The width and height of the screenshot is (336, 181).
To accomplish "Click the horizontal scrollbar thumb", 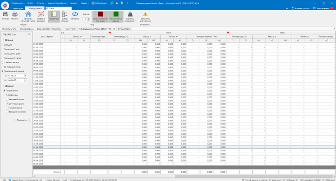I will 254,176.
